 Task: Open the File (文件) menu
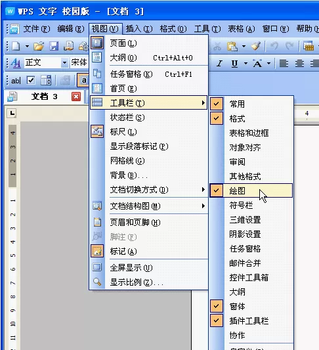click(x=37, y=29)
